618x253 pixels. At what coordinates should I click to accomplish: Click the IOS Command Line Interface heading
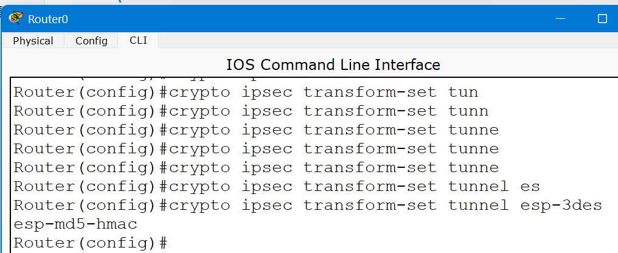coord(333,64)
